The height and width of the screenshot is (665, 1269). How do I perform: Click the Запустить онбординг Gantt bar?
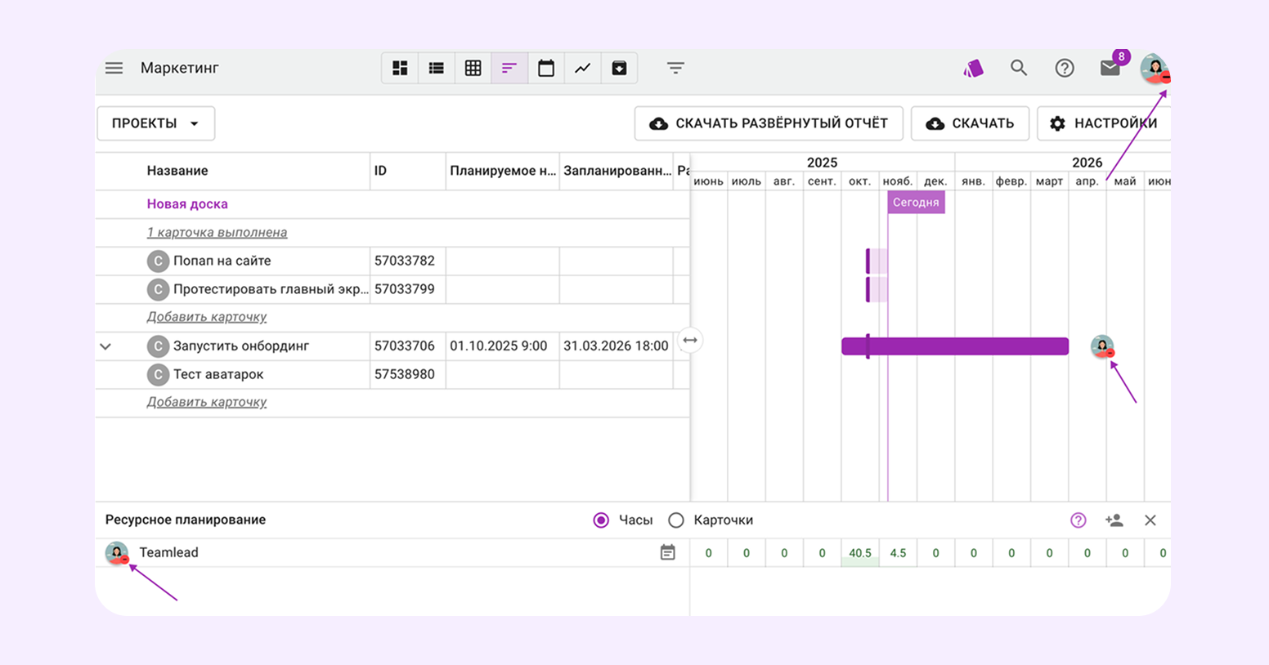(x=965, y=346)
